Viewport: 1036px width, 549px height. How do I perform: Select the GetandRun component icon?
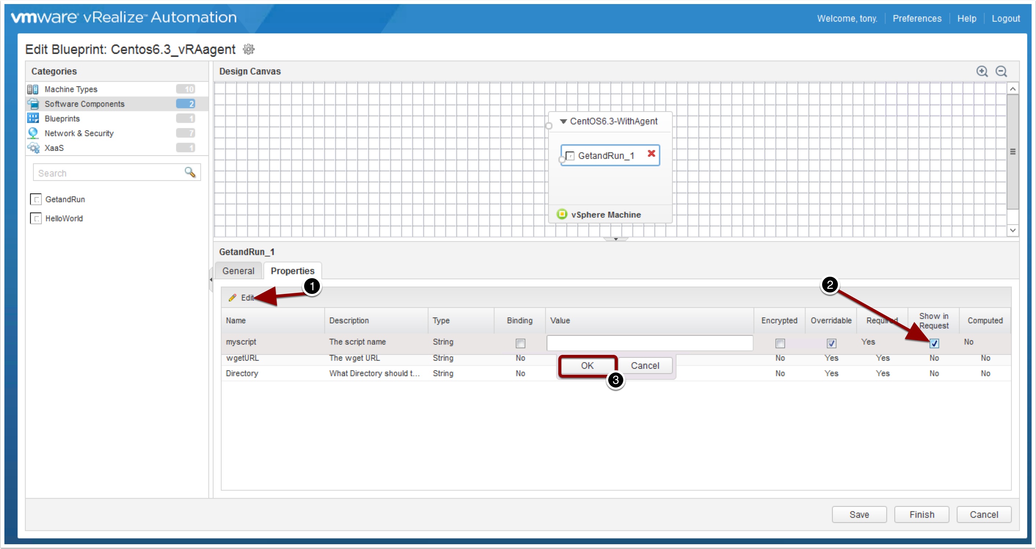click(x=36, y=199)
